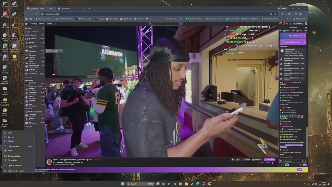This screenshot has height=187, width=332.
Task: Choose Refresh in context menu
Action: [18, 141]
